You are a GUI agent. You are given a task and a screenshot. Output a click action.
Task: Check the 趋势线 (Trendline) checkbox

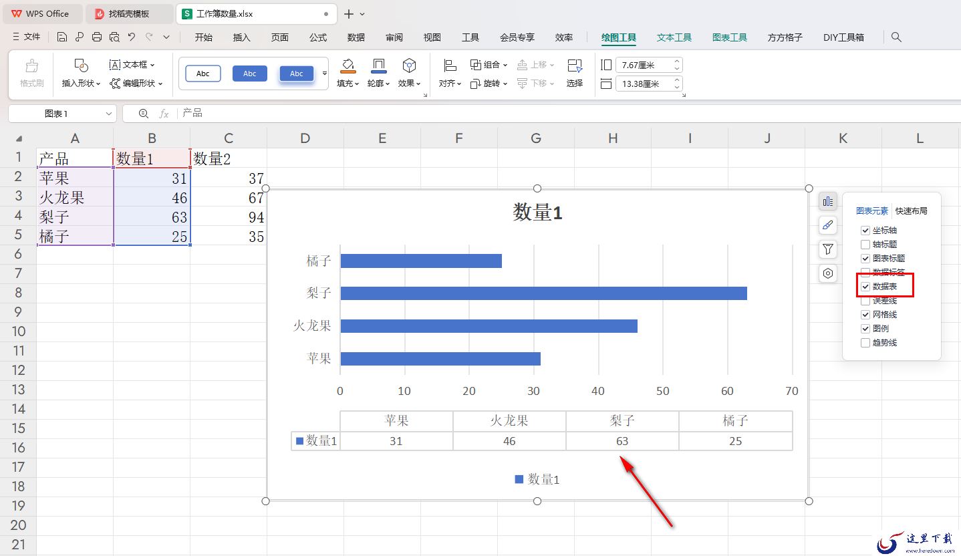[865, 343]
